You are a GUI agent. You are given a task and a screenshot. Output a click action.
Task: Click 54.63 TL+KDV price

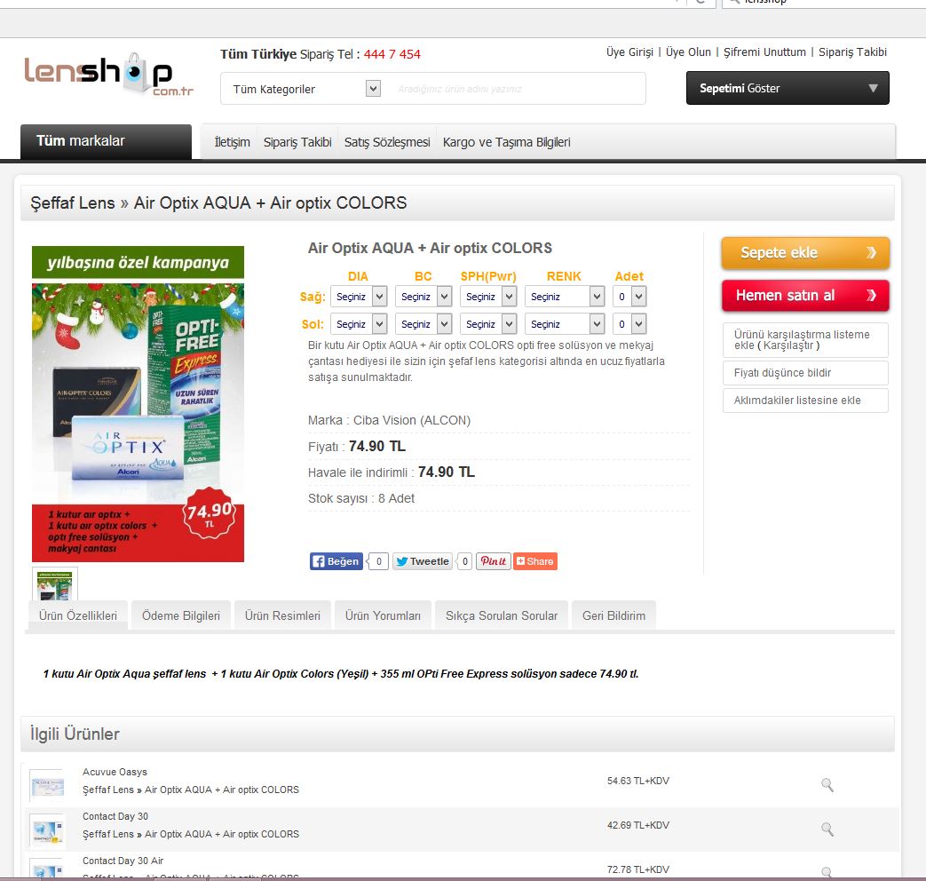[x=637, y=781]
